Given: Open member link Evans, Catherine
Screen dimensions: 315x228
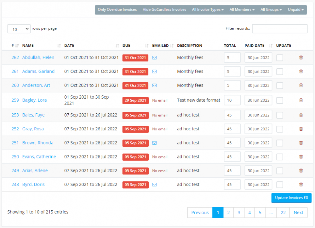Looking at the screenshot, I should coord(39,157).
